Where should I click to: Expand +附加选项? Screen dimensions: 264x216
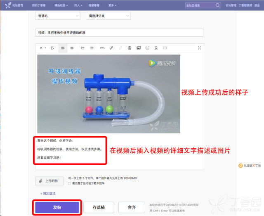pyautogui.click(x=48, y=194)
